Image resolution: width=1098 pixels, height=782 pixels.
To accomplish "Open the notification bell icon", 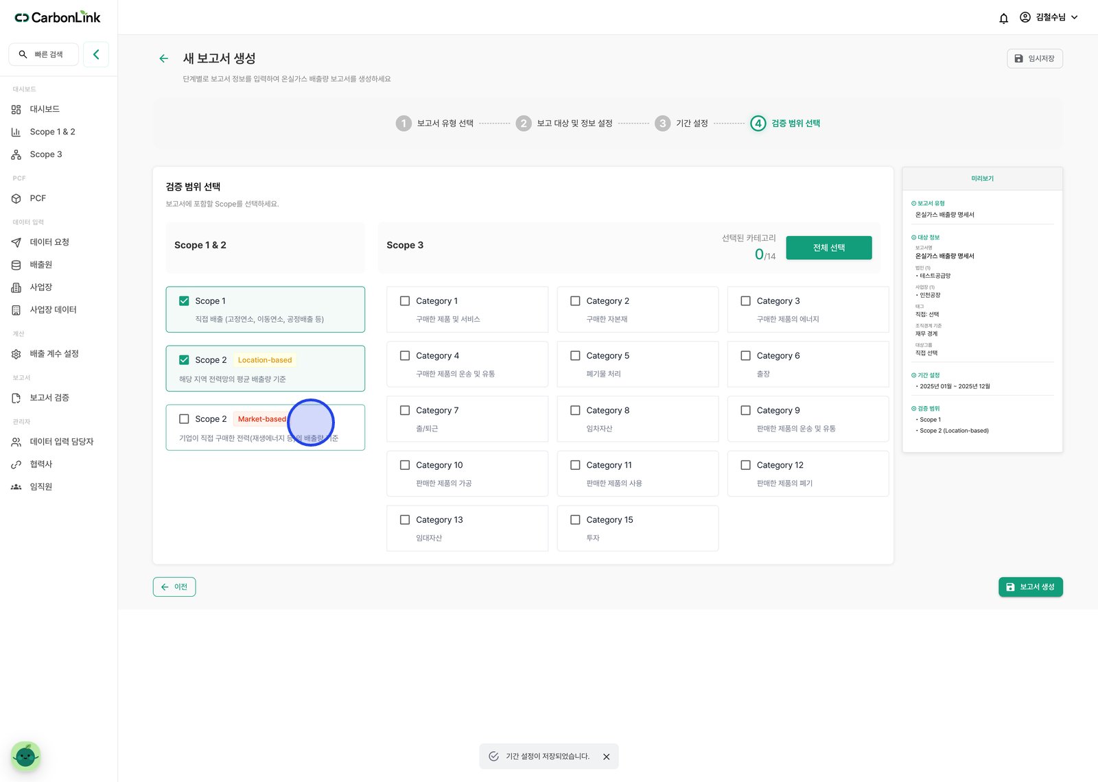I will (1003, 18).
